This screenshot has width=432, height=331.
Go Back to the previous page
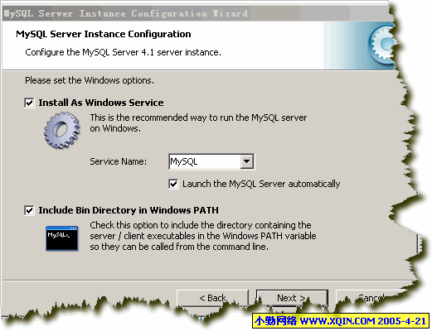(x=212, y=298)
